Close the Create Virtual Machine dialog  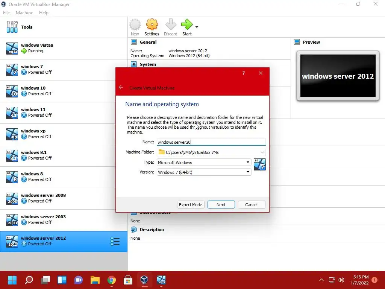[261, 73]
